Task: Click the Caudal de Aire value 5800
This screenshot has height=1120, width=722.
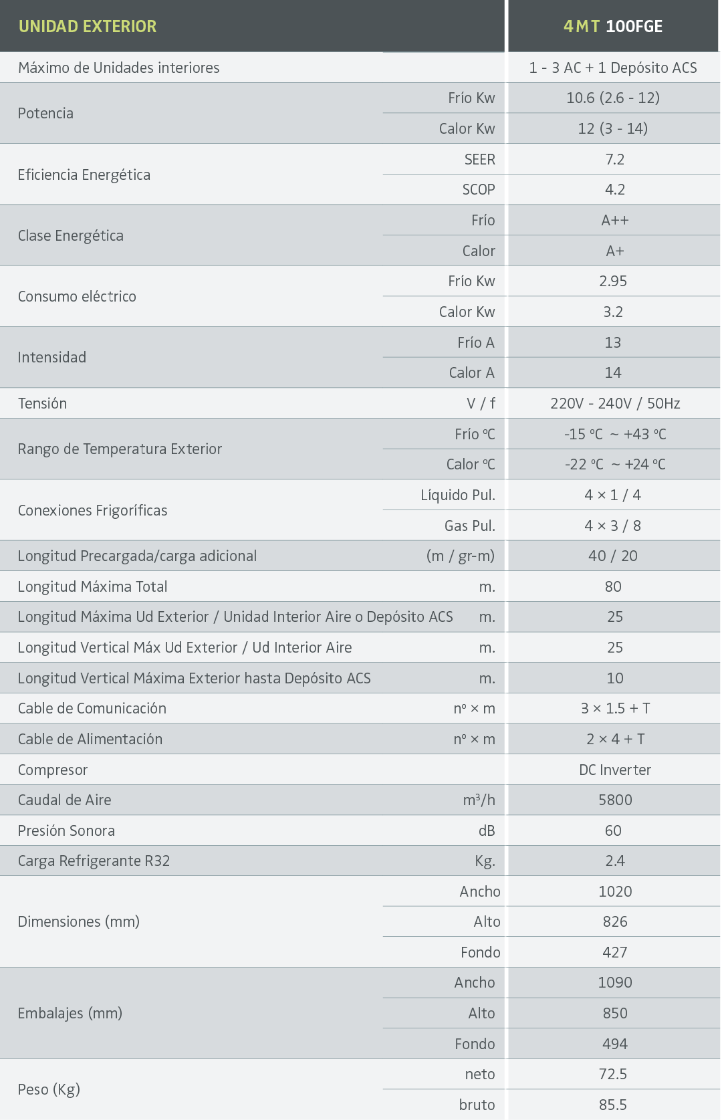Action: coord(615,800)
